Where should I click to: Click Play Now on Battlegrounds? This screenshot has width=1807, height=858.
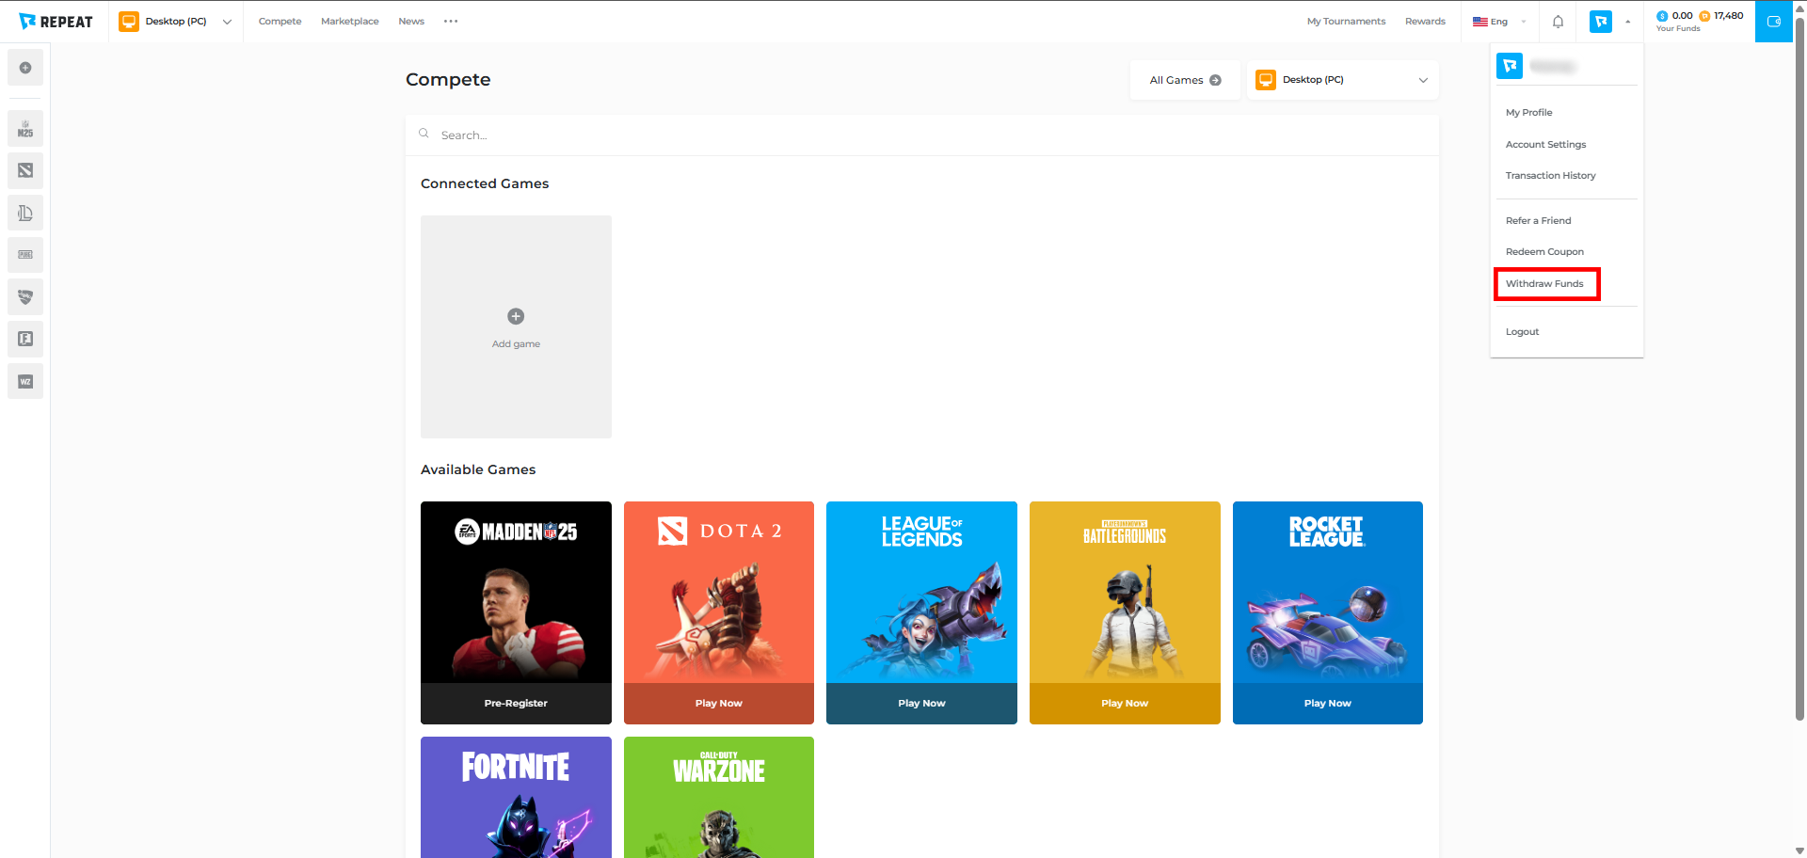(x=1125, y=704)
